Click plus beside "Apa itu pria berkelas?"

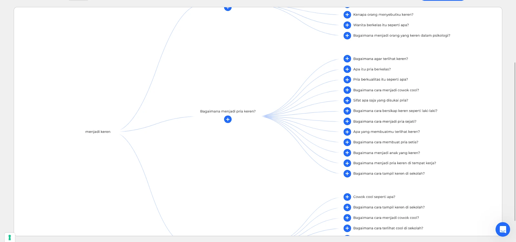click(347, 69)
